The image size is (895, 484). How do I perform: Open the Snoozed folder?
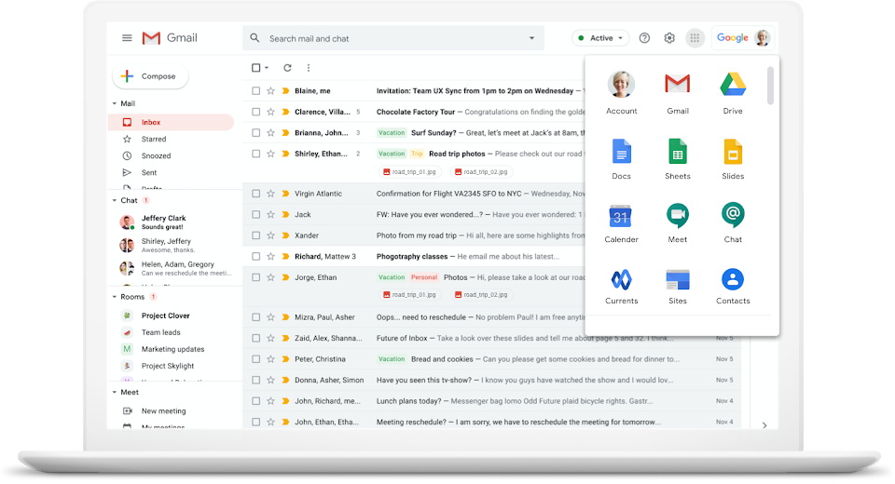156,155
